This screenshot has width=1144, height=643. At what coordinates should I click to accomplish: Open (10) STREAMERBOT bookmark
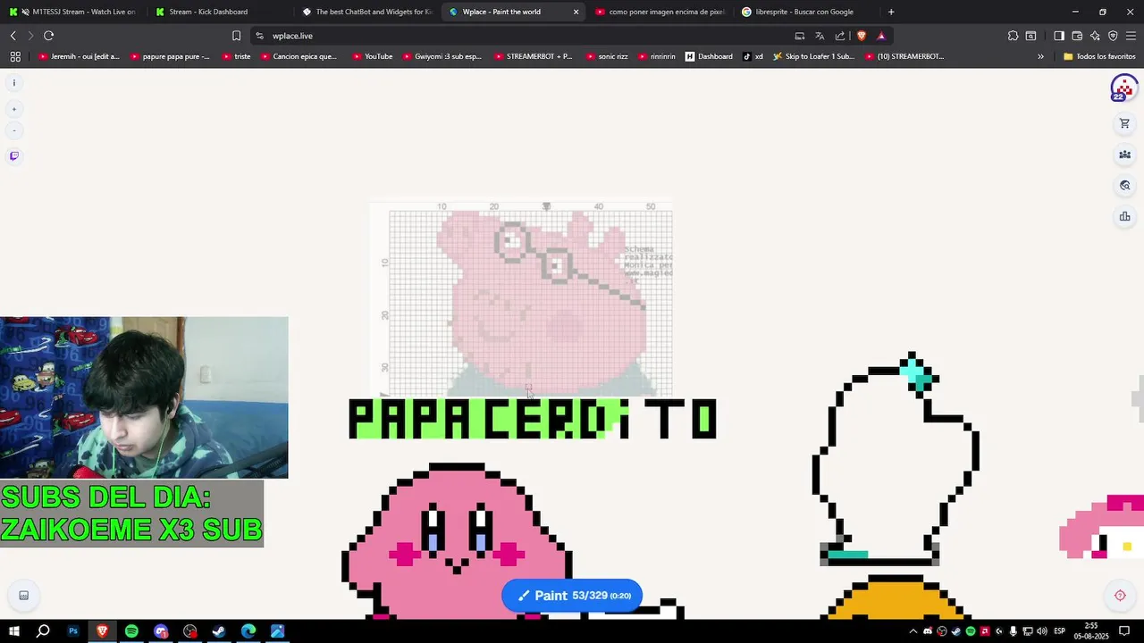[904, 56]
